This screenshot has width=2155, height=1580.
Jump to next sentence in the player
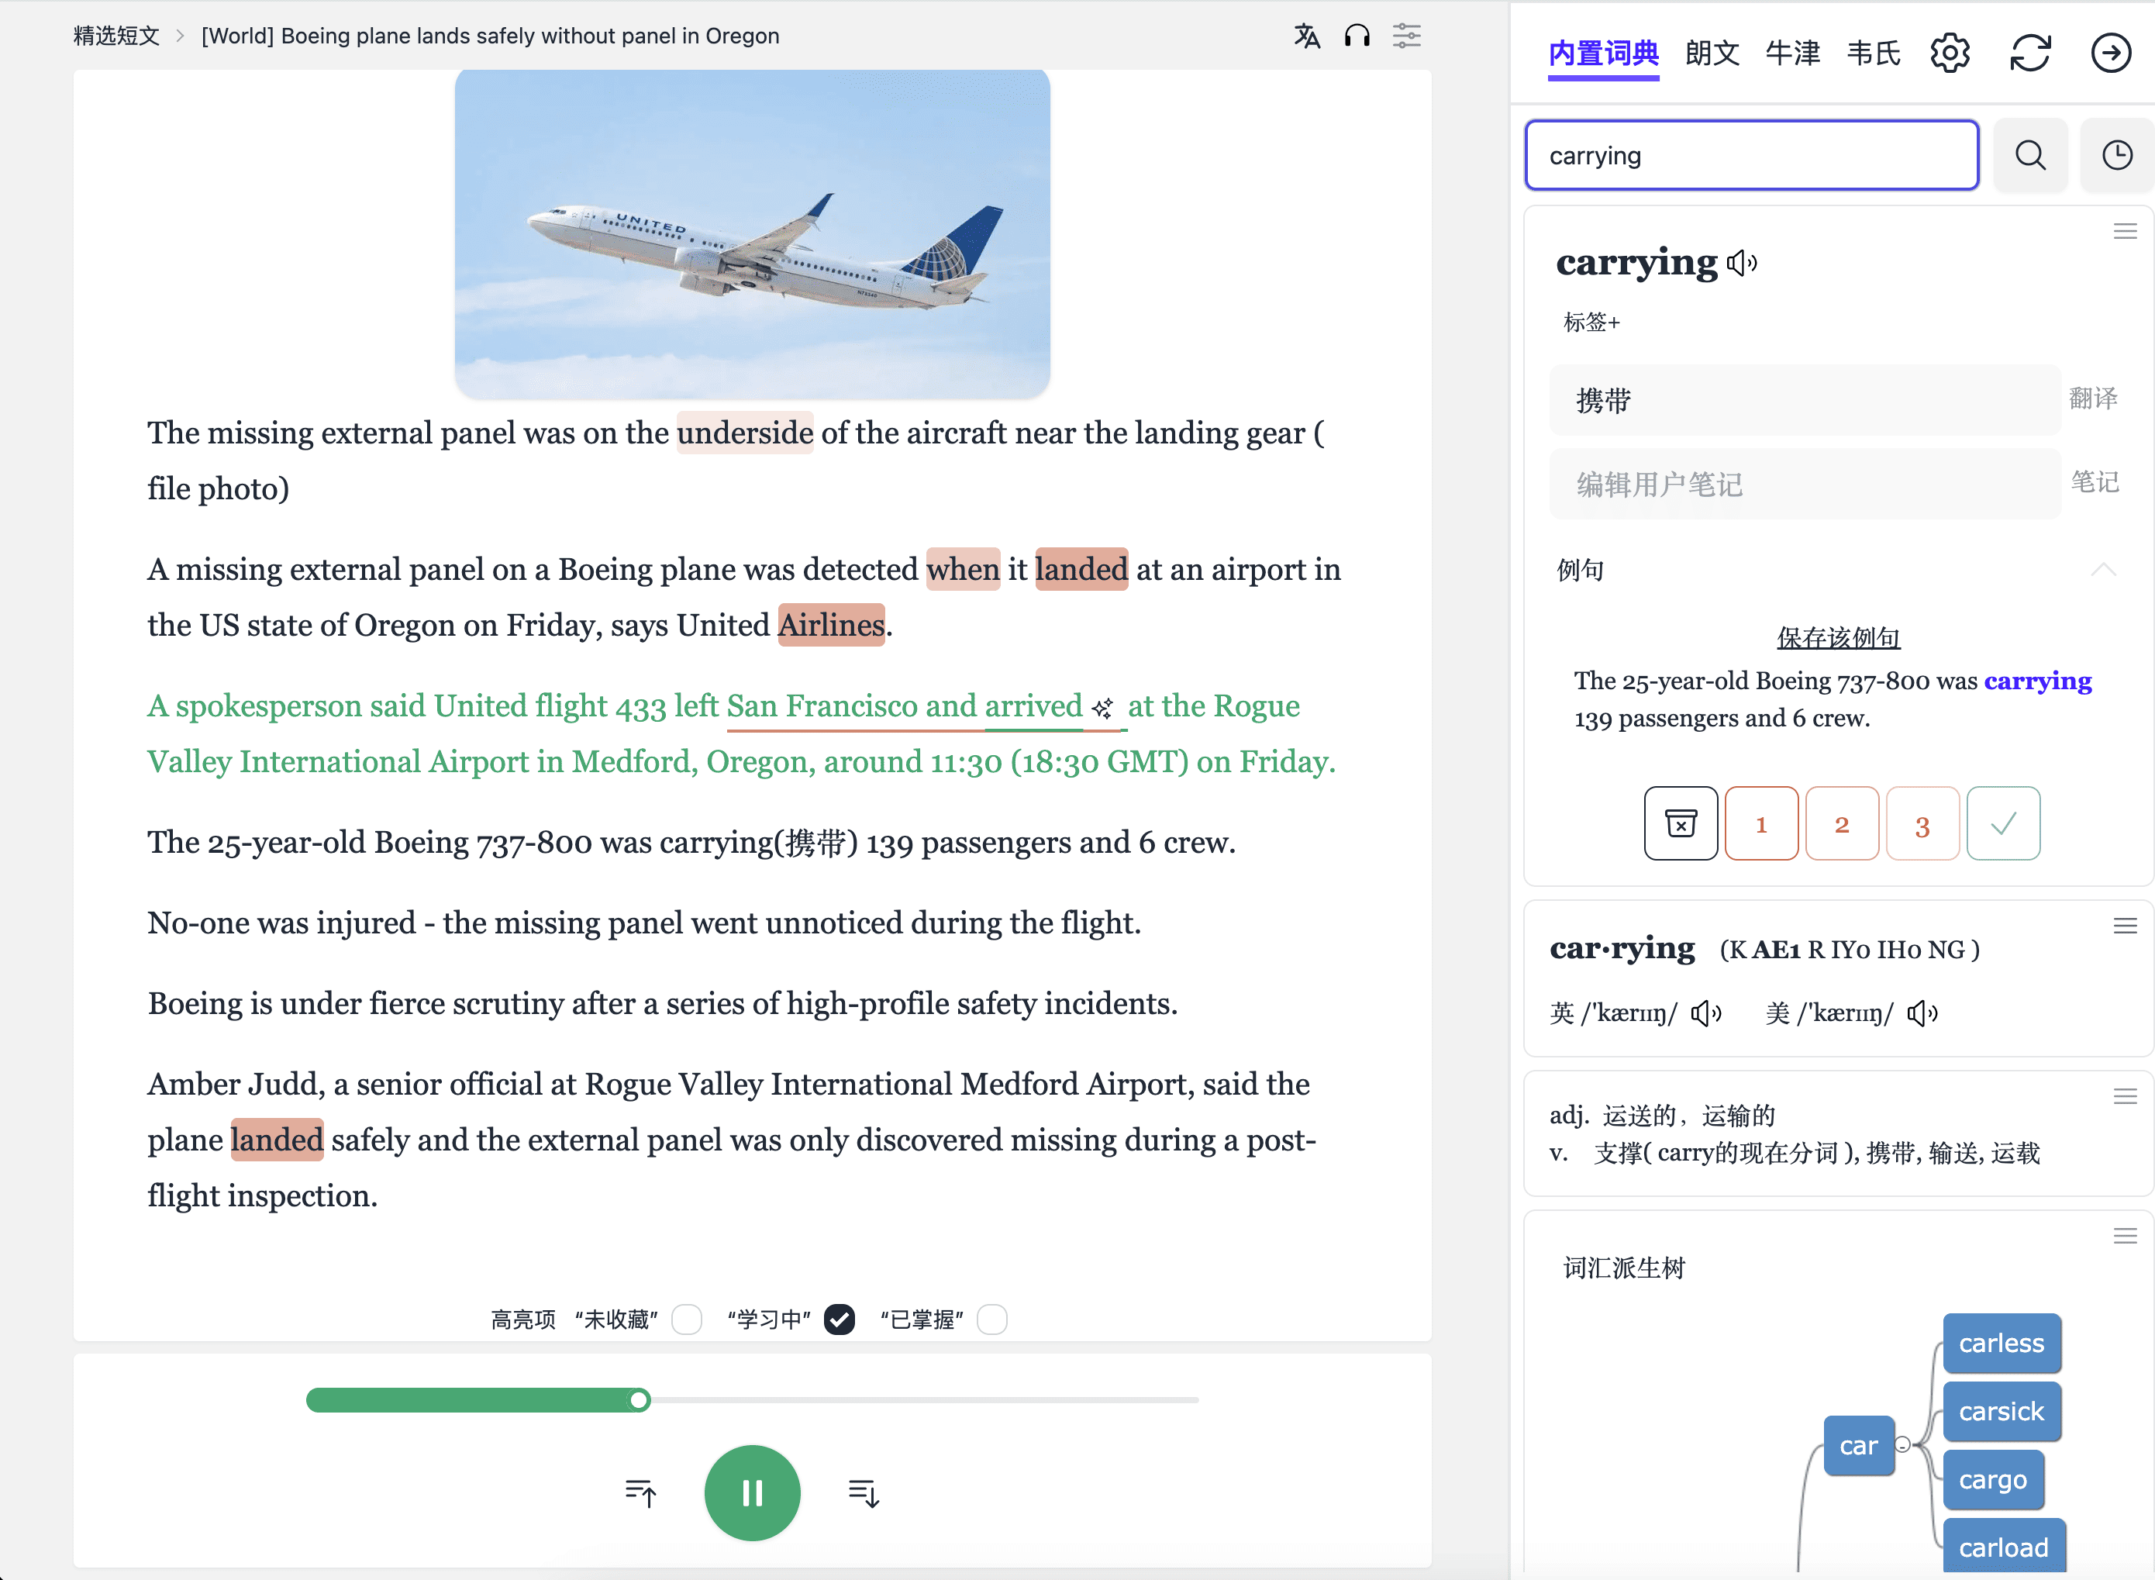click(864, 1492)
